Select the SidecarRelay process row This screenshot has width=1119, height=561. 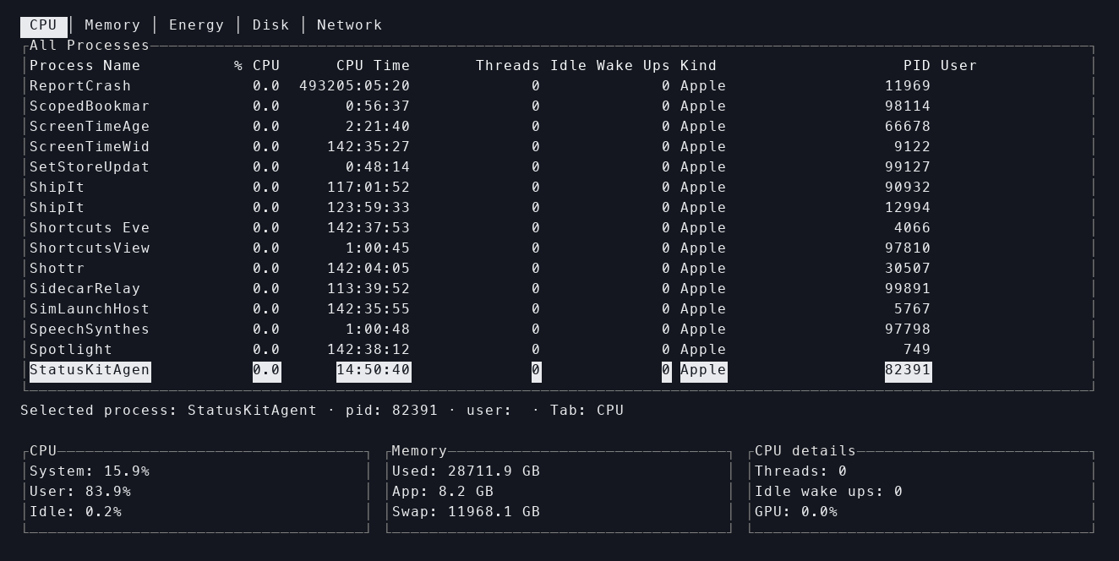85,289
